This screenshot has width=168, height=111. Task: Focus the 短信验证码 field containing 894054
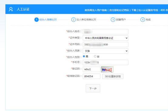tap(92, 76)
